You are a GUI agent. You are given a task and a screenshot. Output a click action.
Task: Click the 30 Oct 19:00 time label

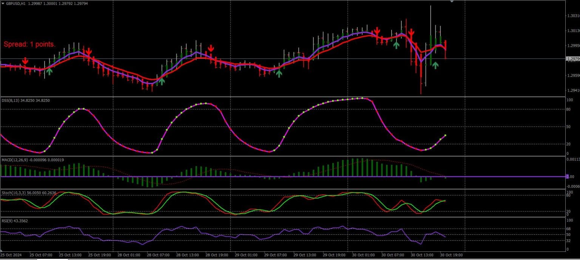452,255
